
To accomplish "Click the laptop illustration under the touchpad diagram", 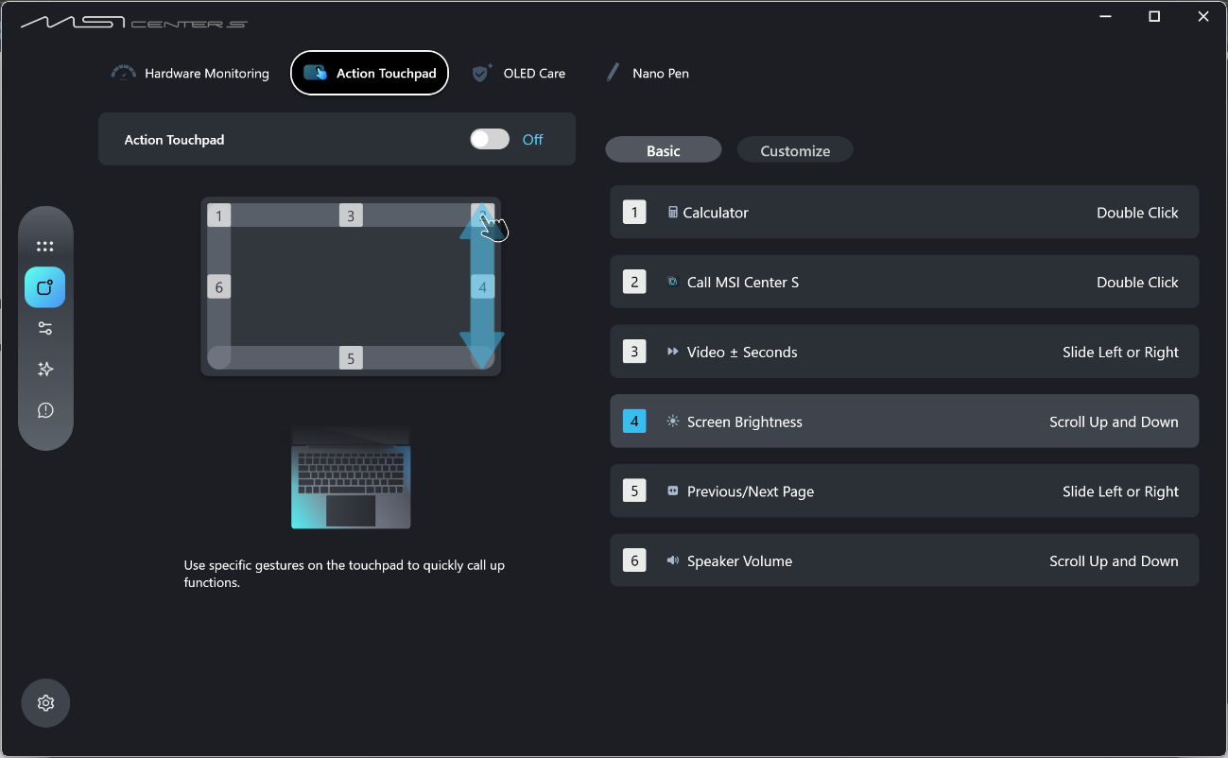I will tap(351, 477).
